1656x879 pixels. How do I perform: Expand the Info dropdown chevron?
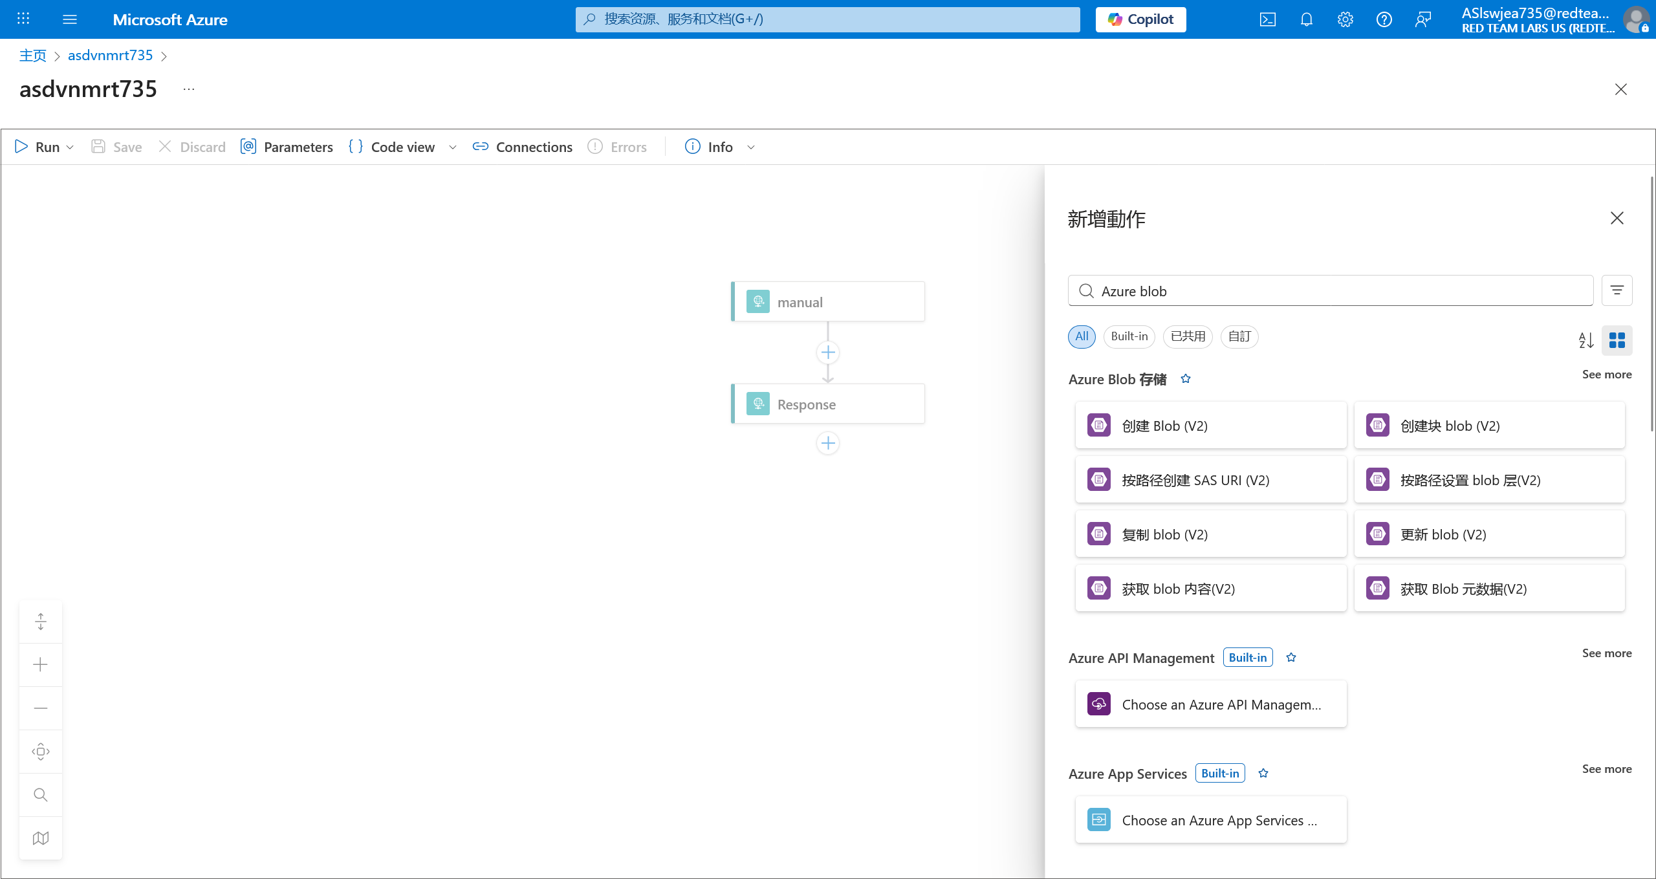pyautogui.click(x=751, y=147)
